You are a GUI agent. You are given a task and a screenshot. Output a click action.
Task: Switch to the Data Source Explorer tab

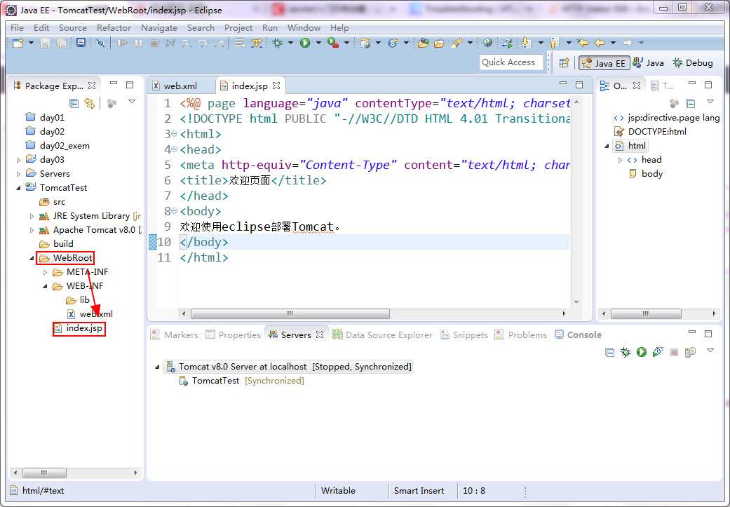[x=382, y=334]
